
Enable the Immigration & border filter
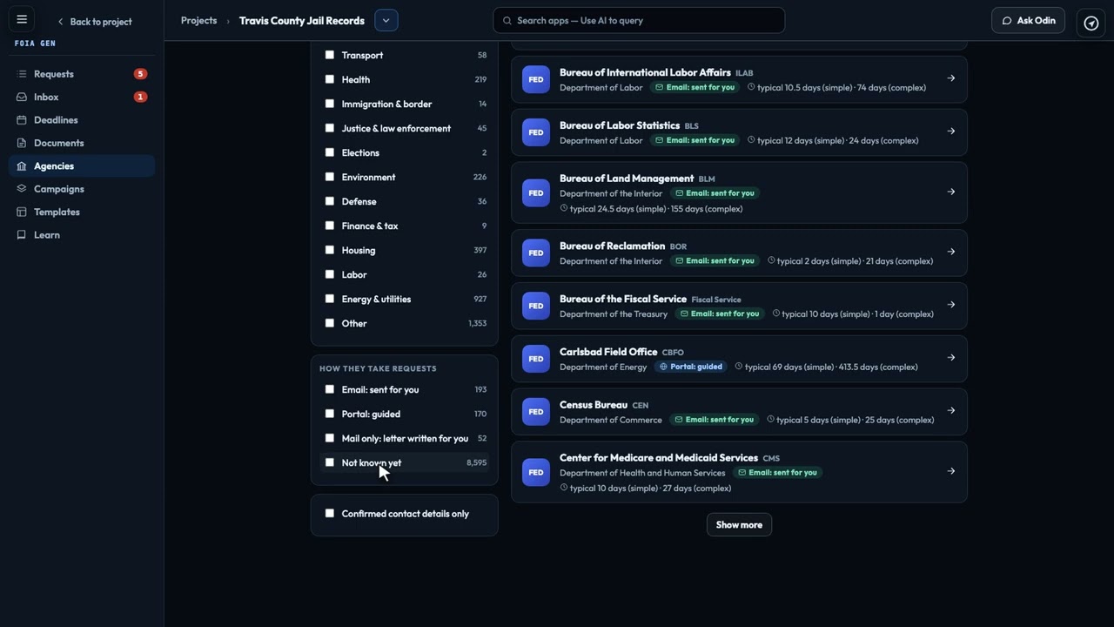[330, 104]
